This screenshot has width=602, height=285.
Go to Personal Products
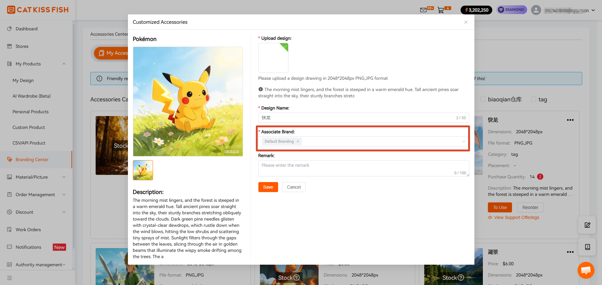[x=31, y=112]
